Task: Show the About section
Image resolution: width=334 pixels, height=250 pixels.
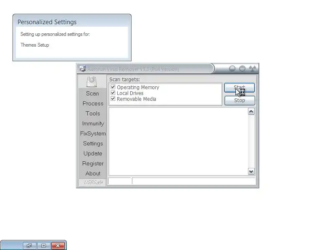Action: coord(93,173)
